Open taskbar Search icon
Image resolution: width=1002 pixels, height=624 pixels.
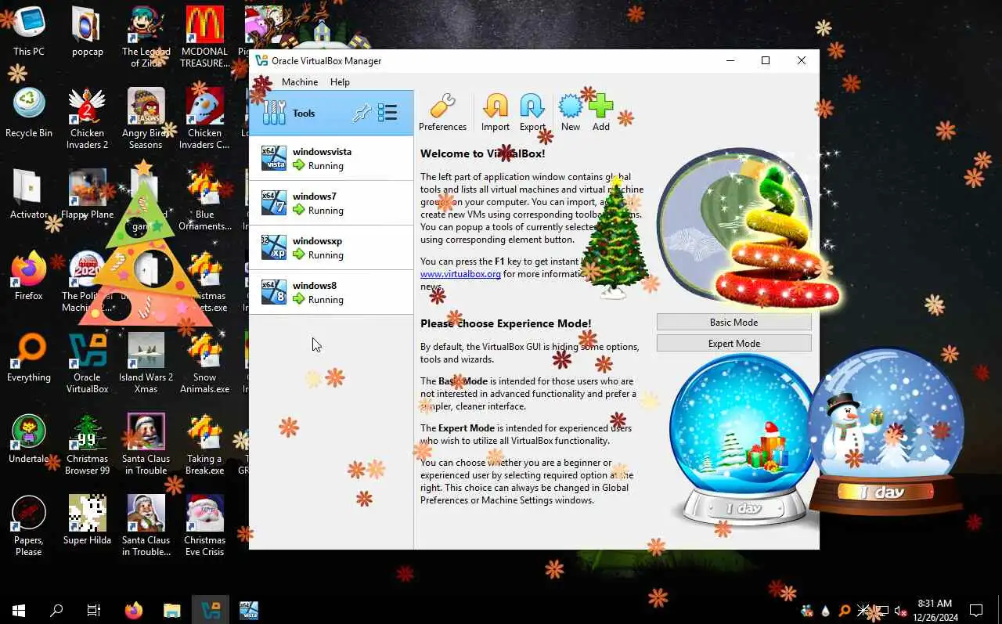pos(56,610)
